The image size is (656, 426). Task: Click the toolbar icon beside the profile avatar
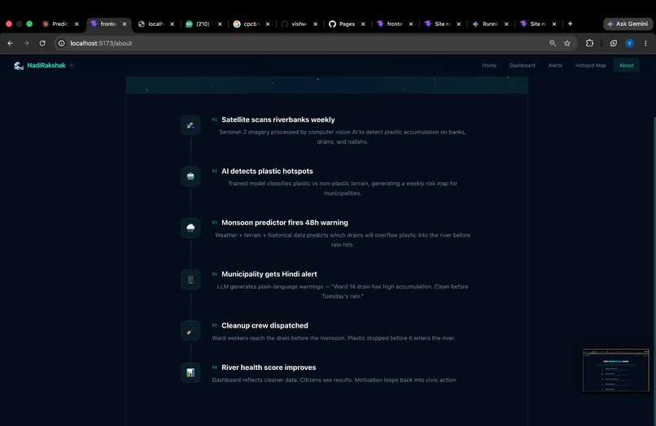click(x=614, y=43)
